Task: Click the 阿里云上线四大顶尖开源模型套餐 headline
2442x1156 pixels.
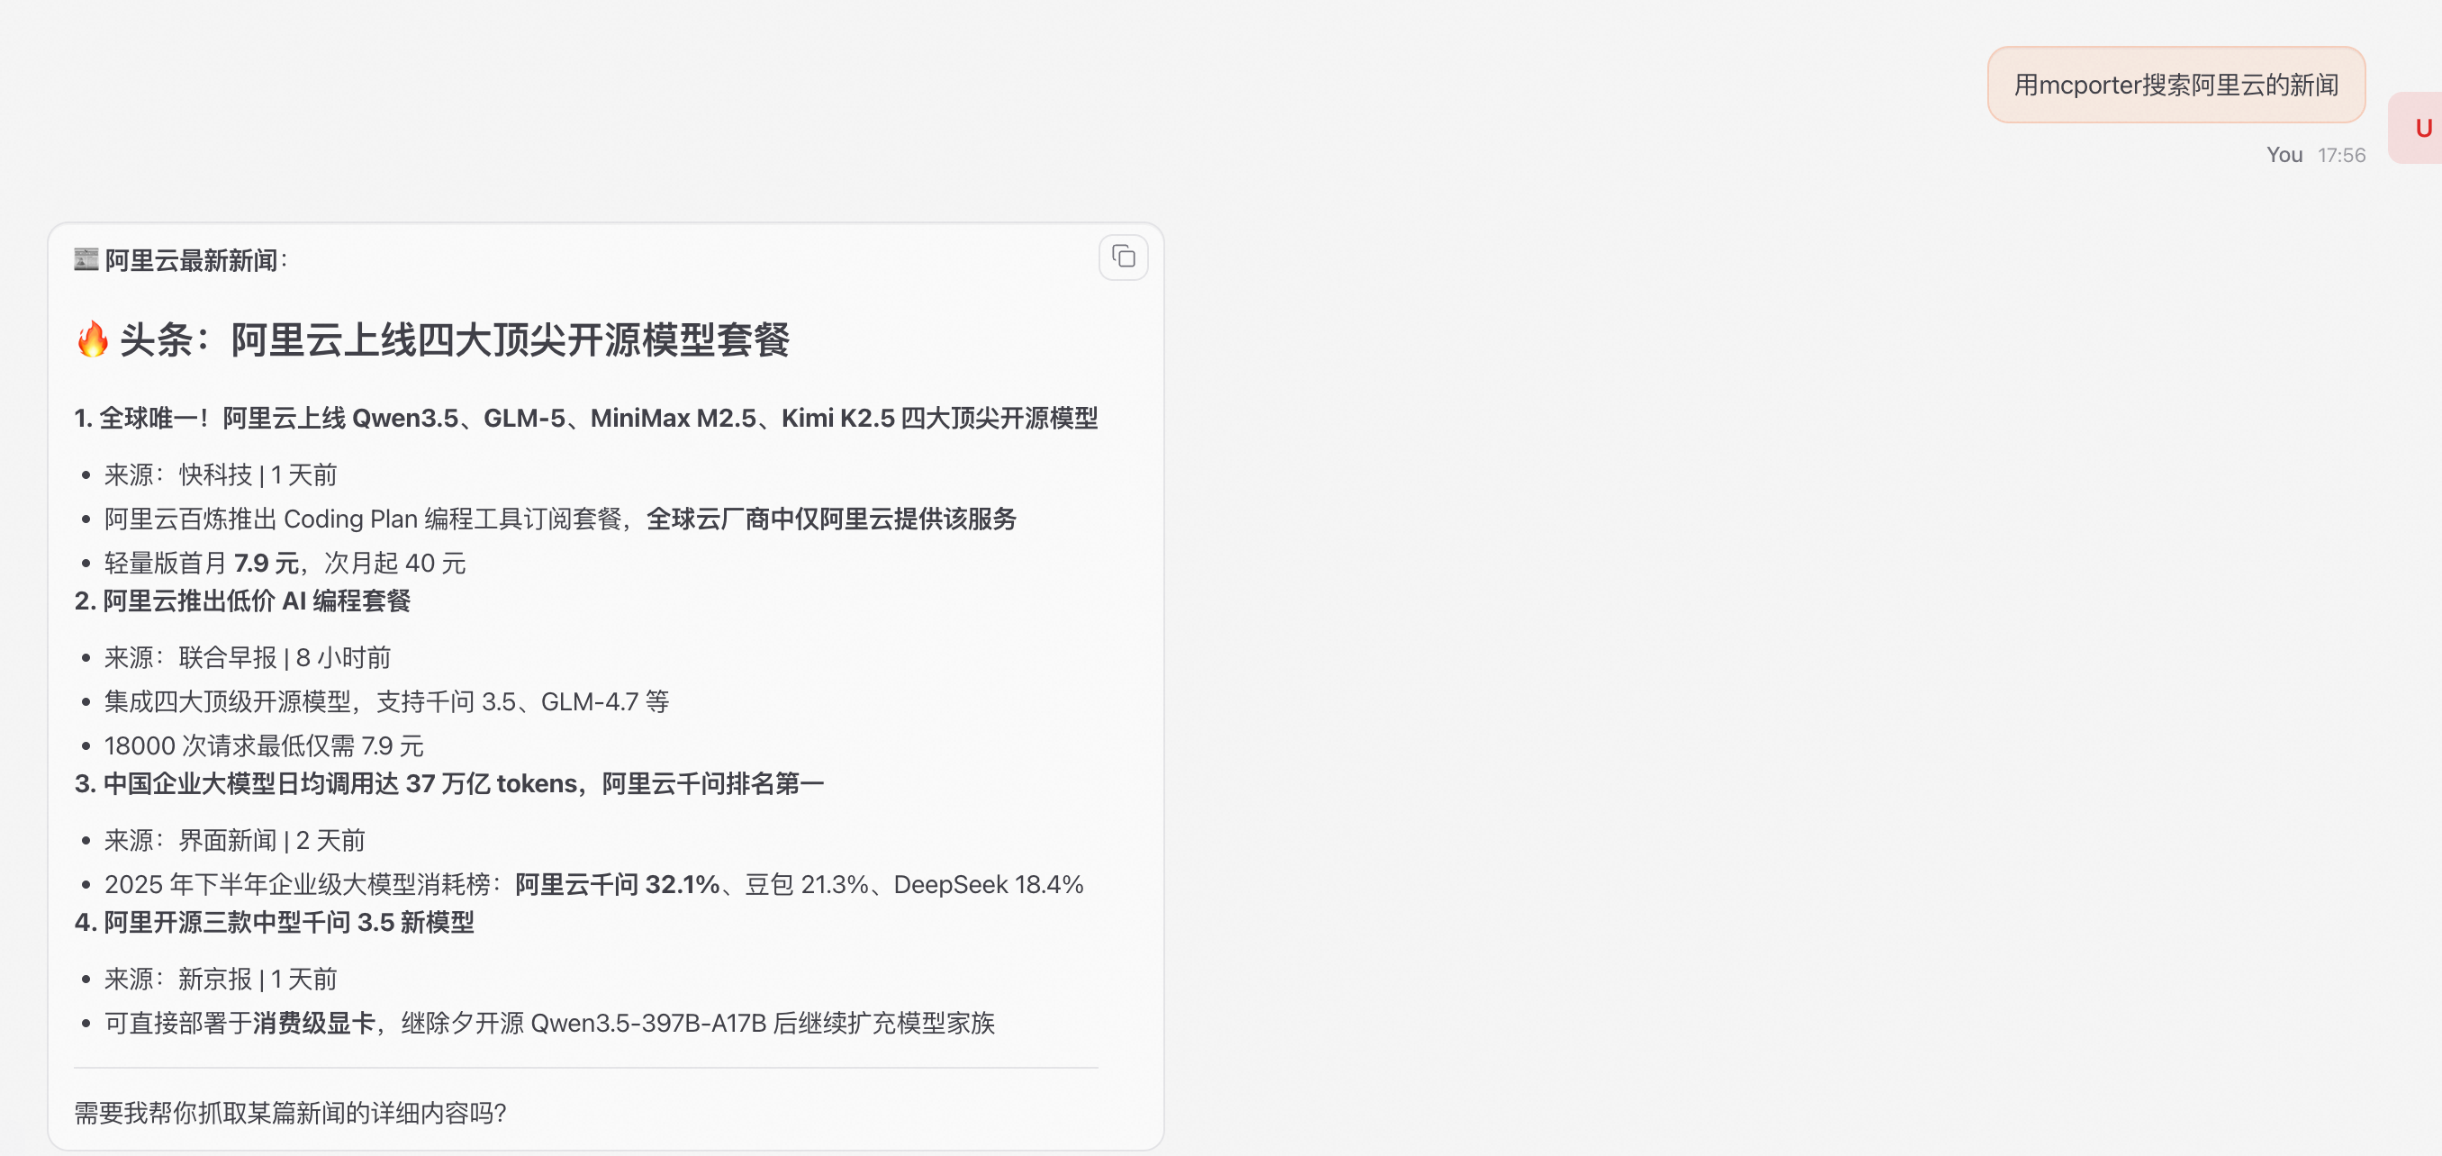Action: 510,339
